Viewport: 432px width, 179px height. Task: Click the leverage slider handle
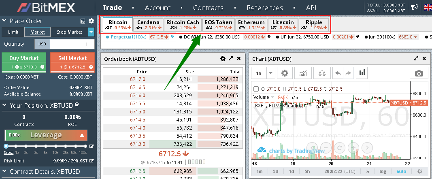coord(6,146)
